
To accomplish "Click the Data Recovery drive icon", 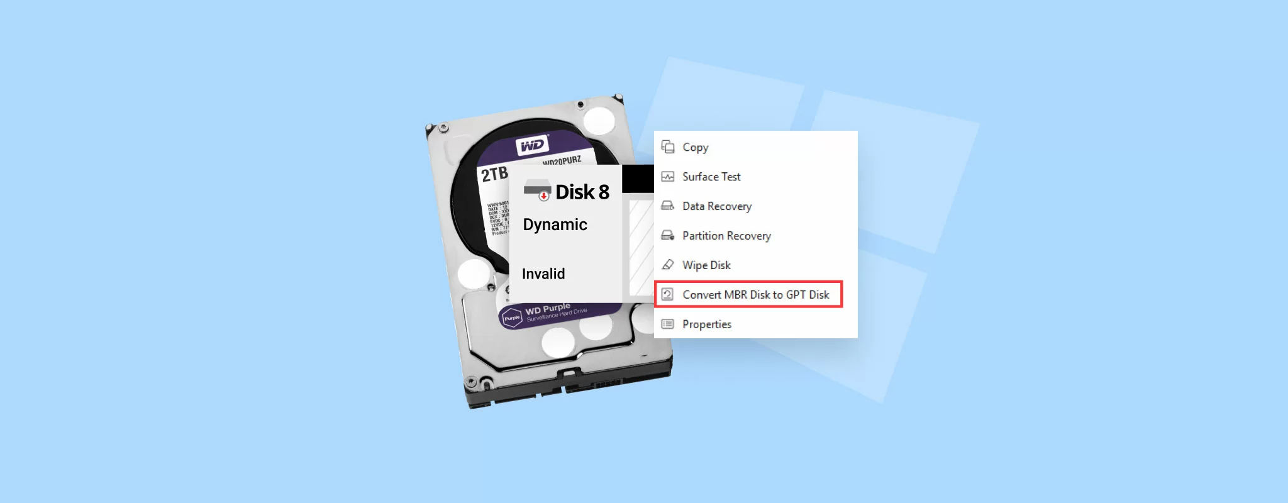I will (x=668, y=206).
